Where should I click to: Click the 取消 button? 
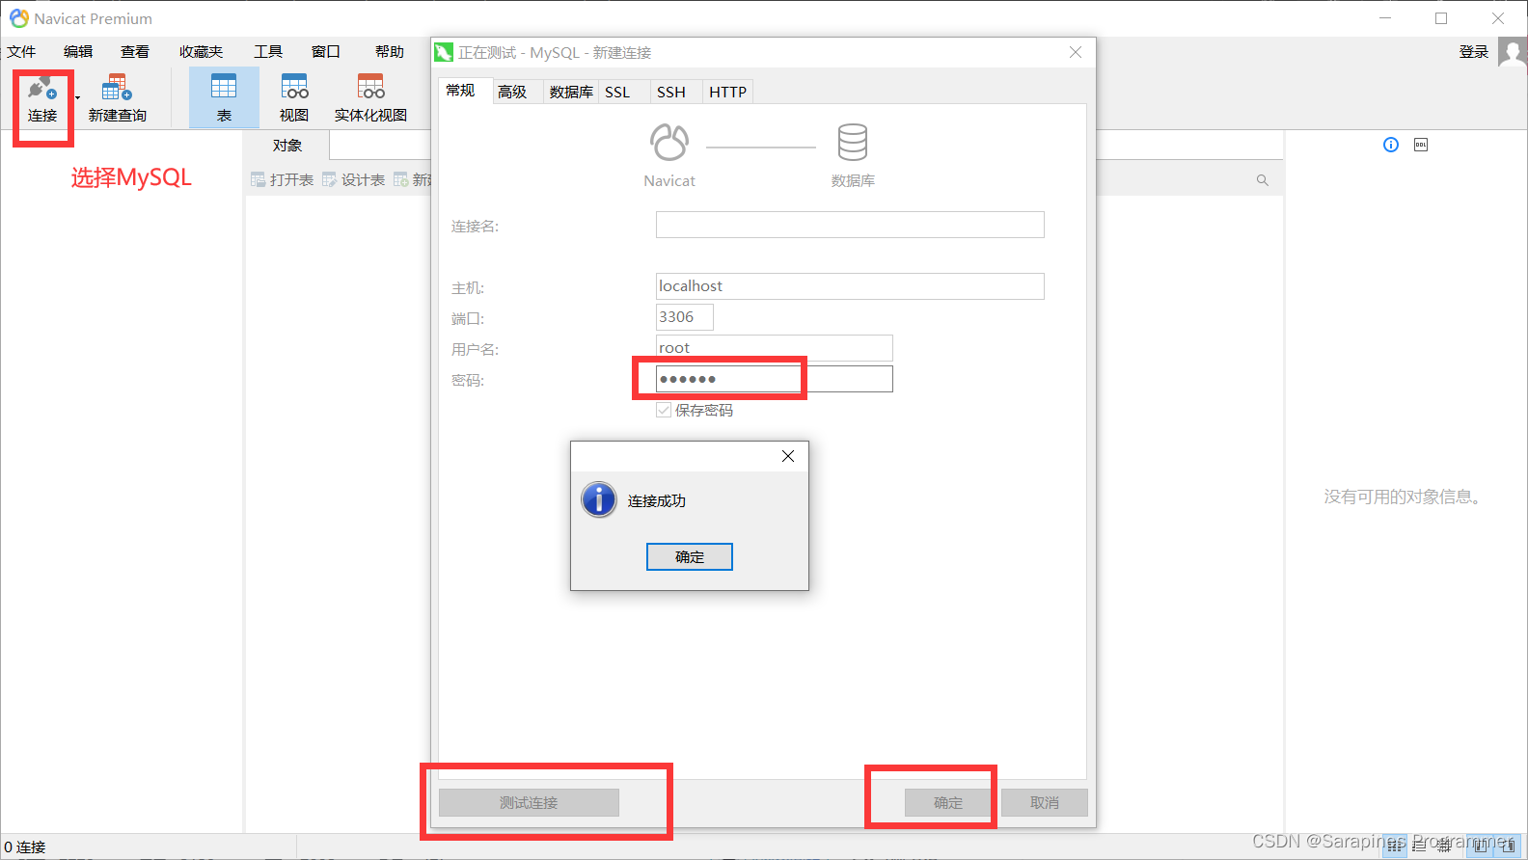(1045, 802)
